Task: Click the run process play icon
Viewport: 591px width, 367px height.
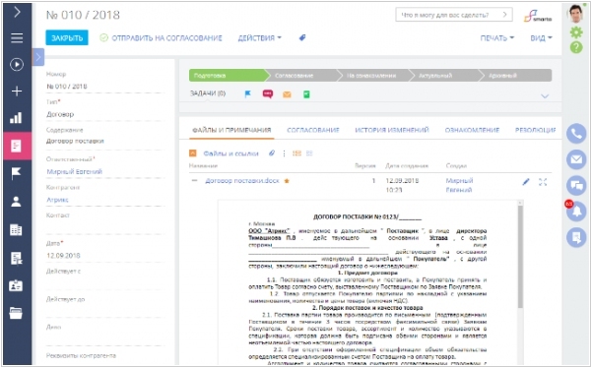Action: click(17, 64)
